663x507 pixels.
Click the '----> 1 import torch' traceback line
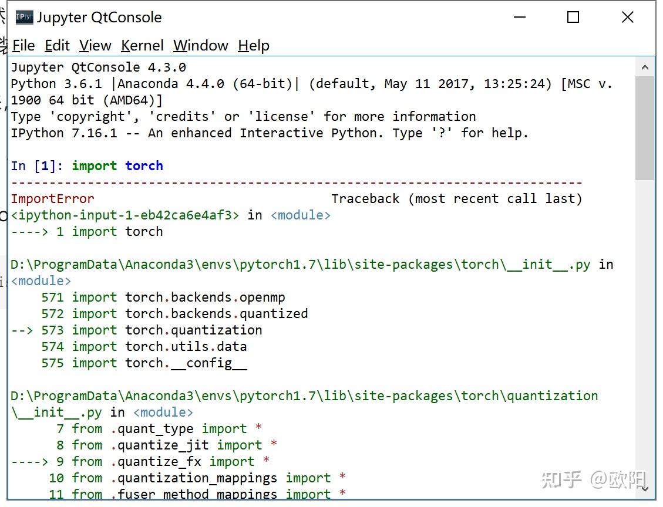click(x=87, y=232)
